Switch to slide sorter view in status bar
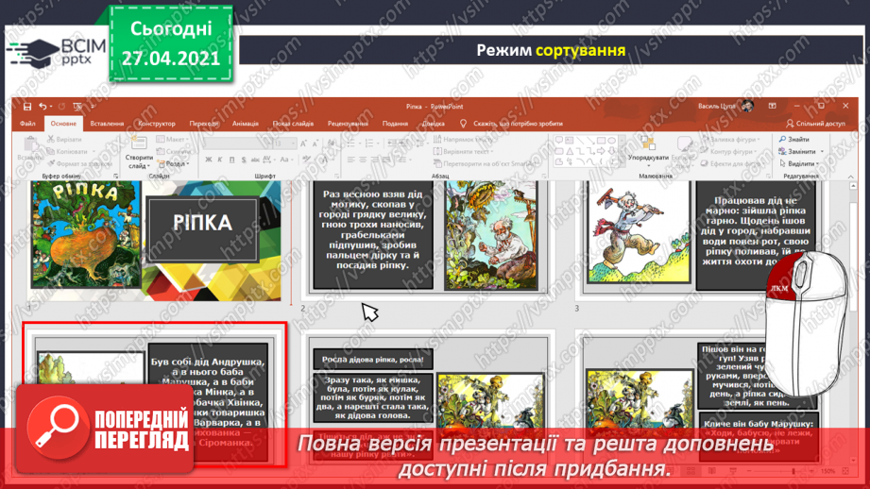The width and height of the screenshot is (870, 489). [691, 471]
